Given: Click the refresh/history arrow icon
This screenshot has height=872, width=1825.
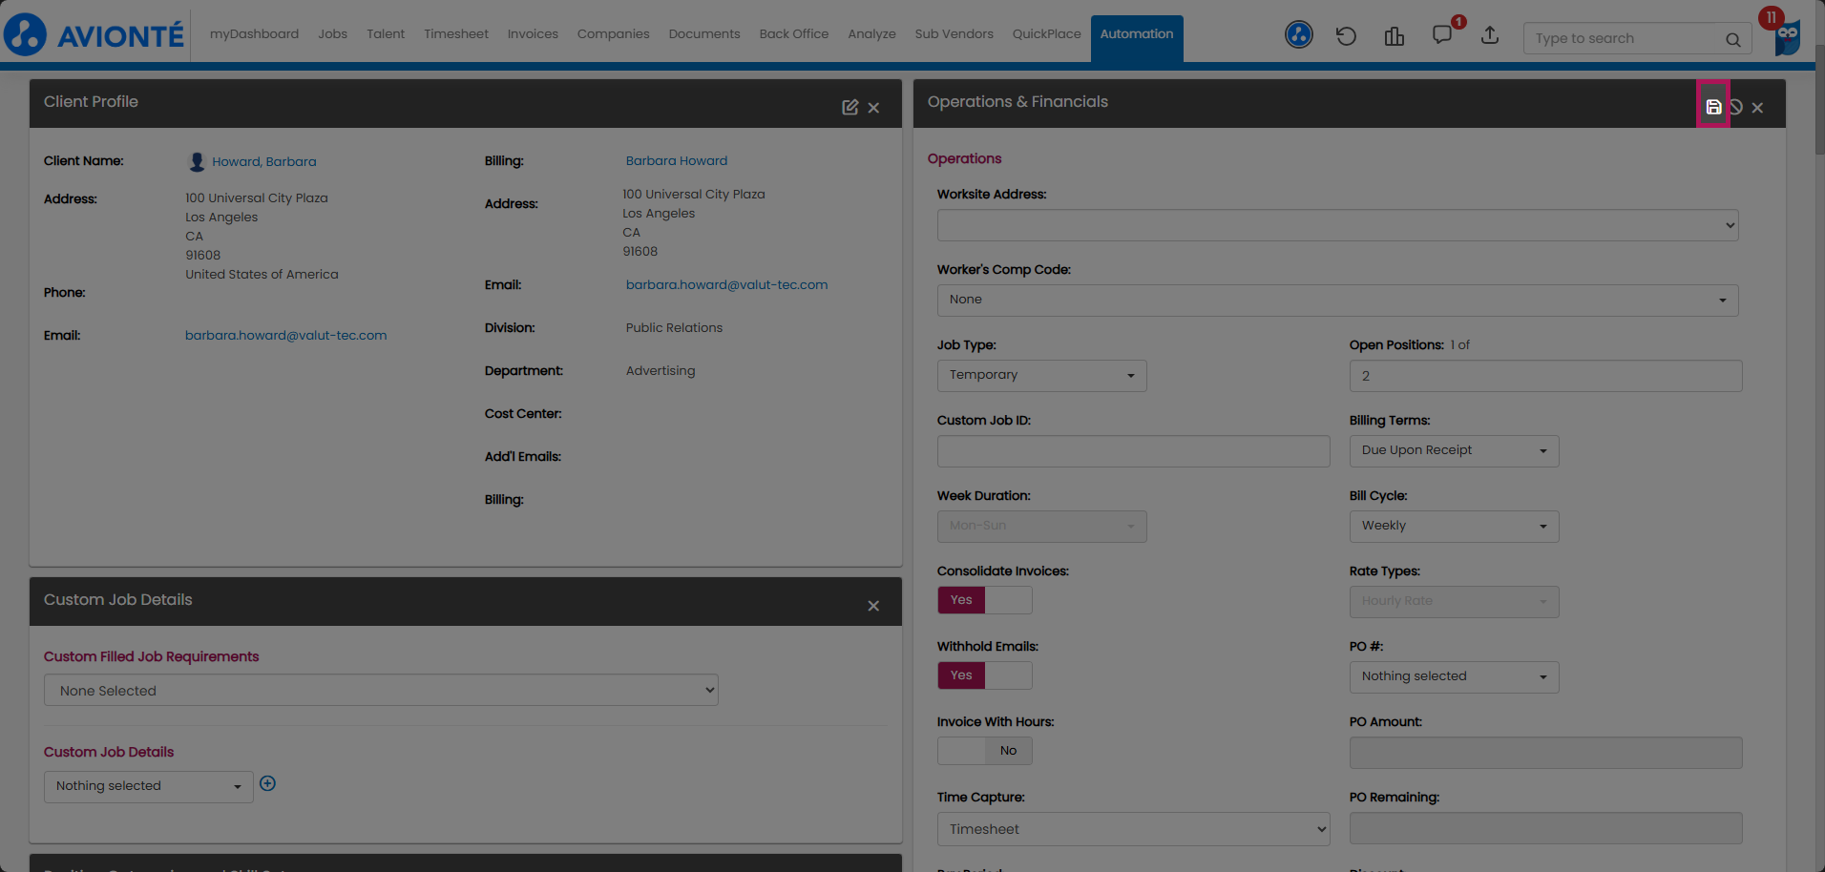Looking at the screenshot, I should click(1346, 36).
